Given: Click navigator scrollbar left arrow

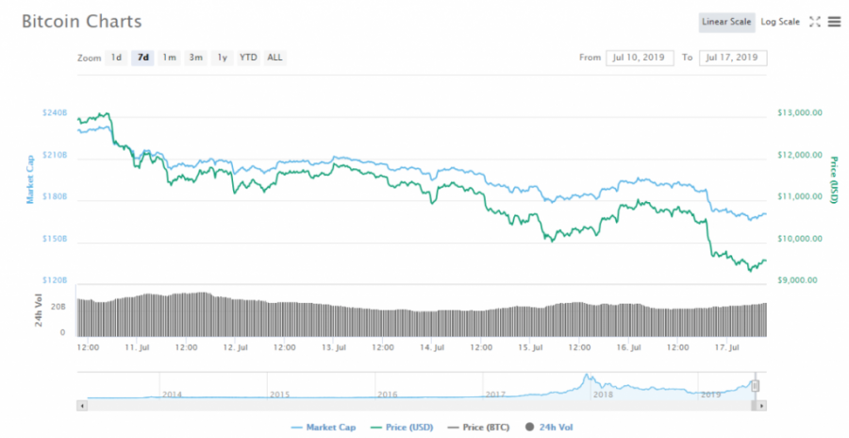Looking at the screenshot, I should [82, 406].
